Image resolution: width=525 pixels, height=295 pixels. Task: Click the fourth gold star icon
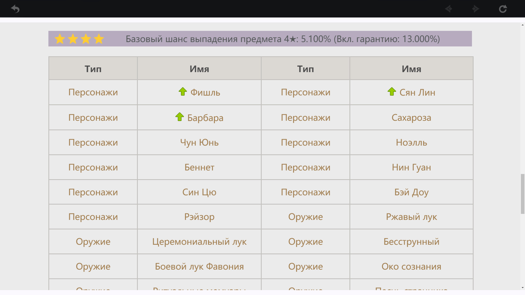99,39
